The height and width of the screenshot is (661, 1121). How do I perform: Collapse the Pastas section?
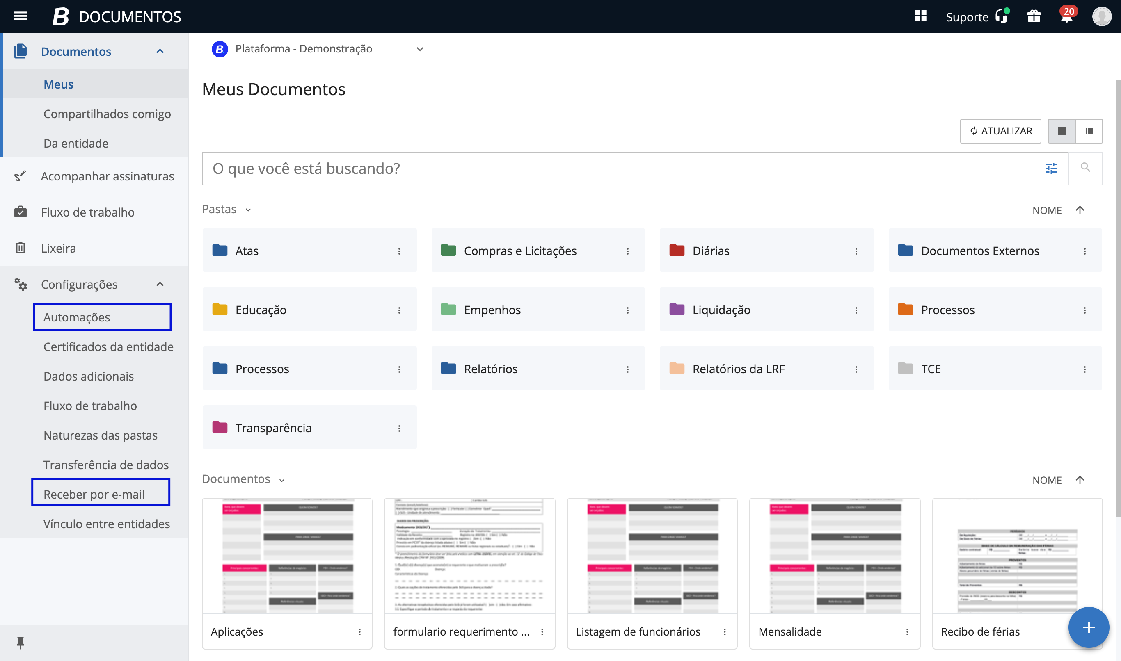coord(248,210)
